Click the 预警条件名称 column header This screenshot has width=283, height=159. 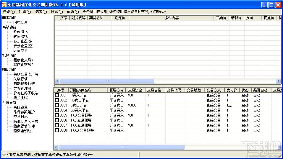(x=88, y=90)
